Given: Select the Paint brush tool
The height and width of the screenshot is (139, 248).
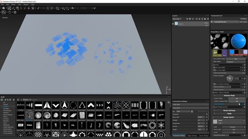Looking at the screenshot, I should 9,8.
